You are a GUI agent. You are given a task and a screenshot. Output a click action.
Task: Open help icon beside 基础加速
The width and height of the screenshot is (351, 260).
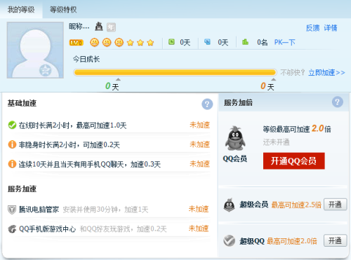click(x=207, y=104)
